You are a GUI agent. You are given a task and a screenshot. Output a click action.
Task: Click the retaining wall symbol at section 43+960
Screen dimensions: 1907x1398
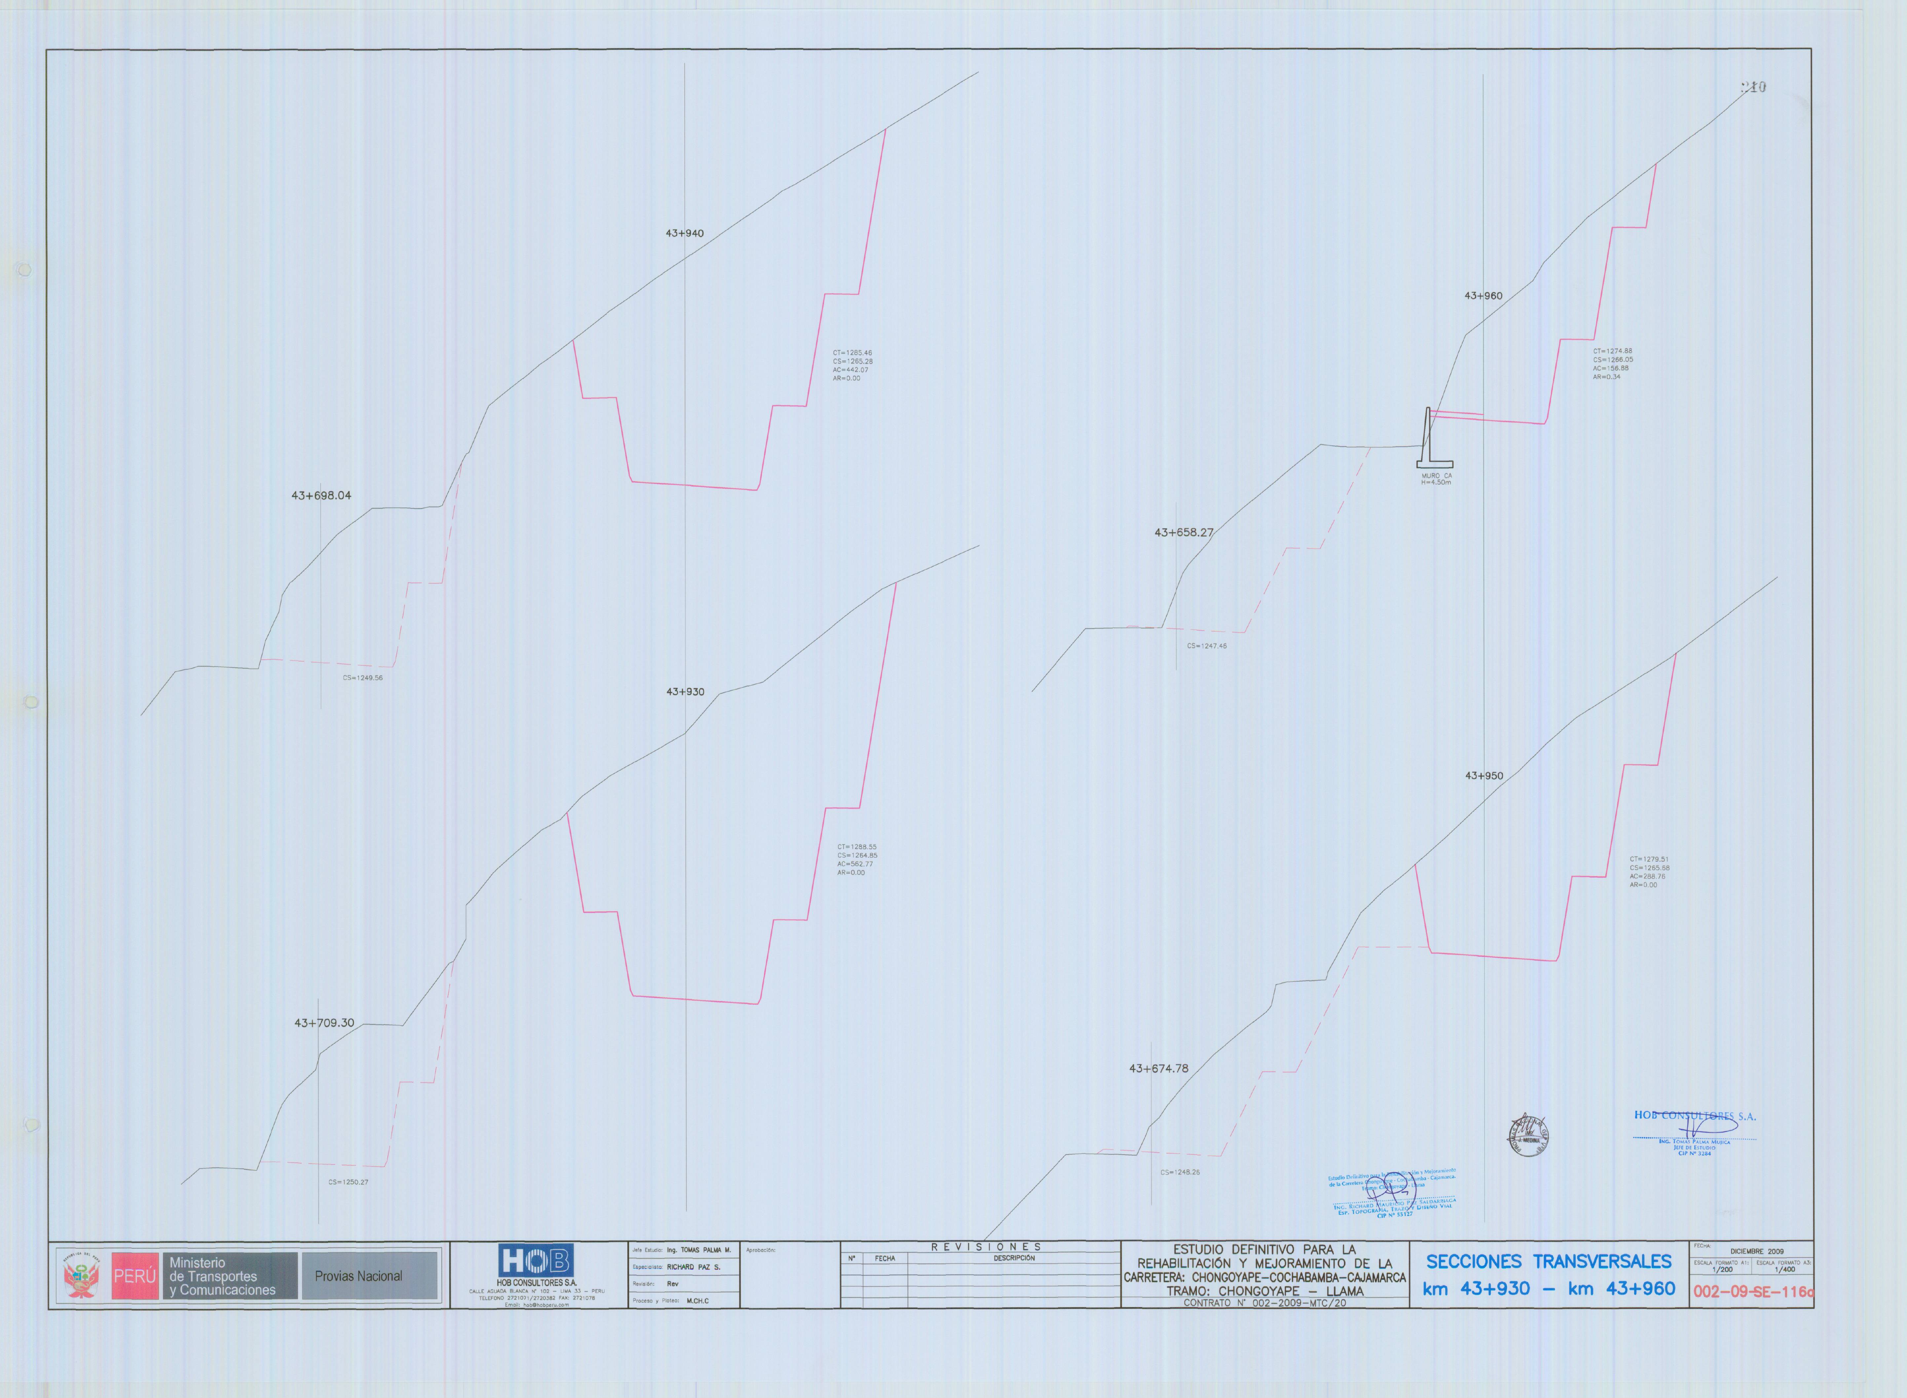click(1434, 438)
